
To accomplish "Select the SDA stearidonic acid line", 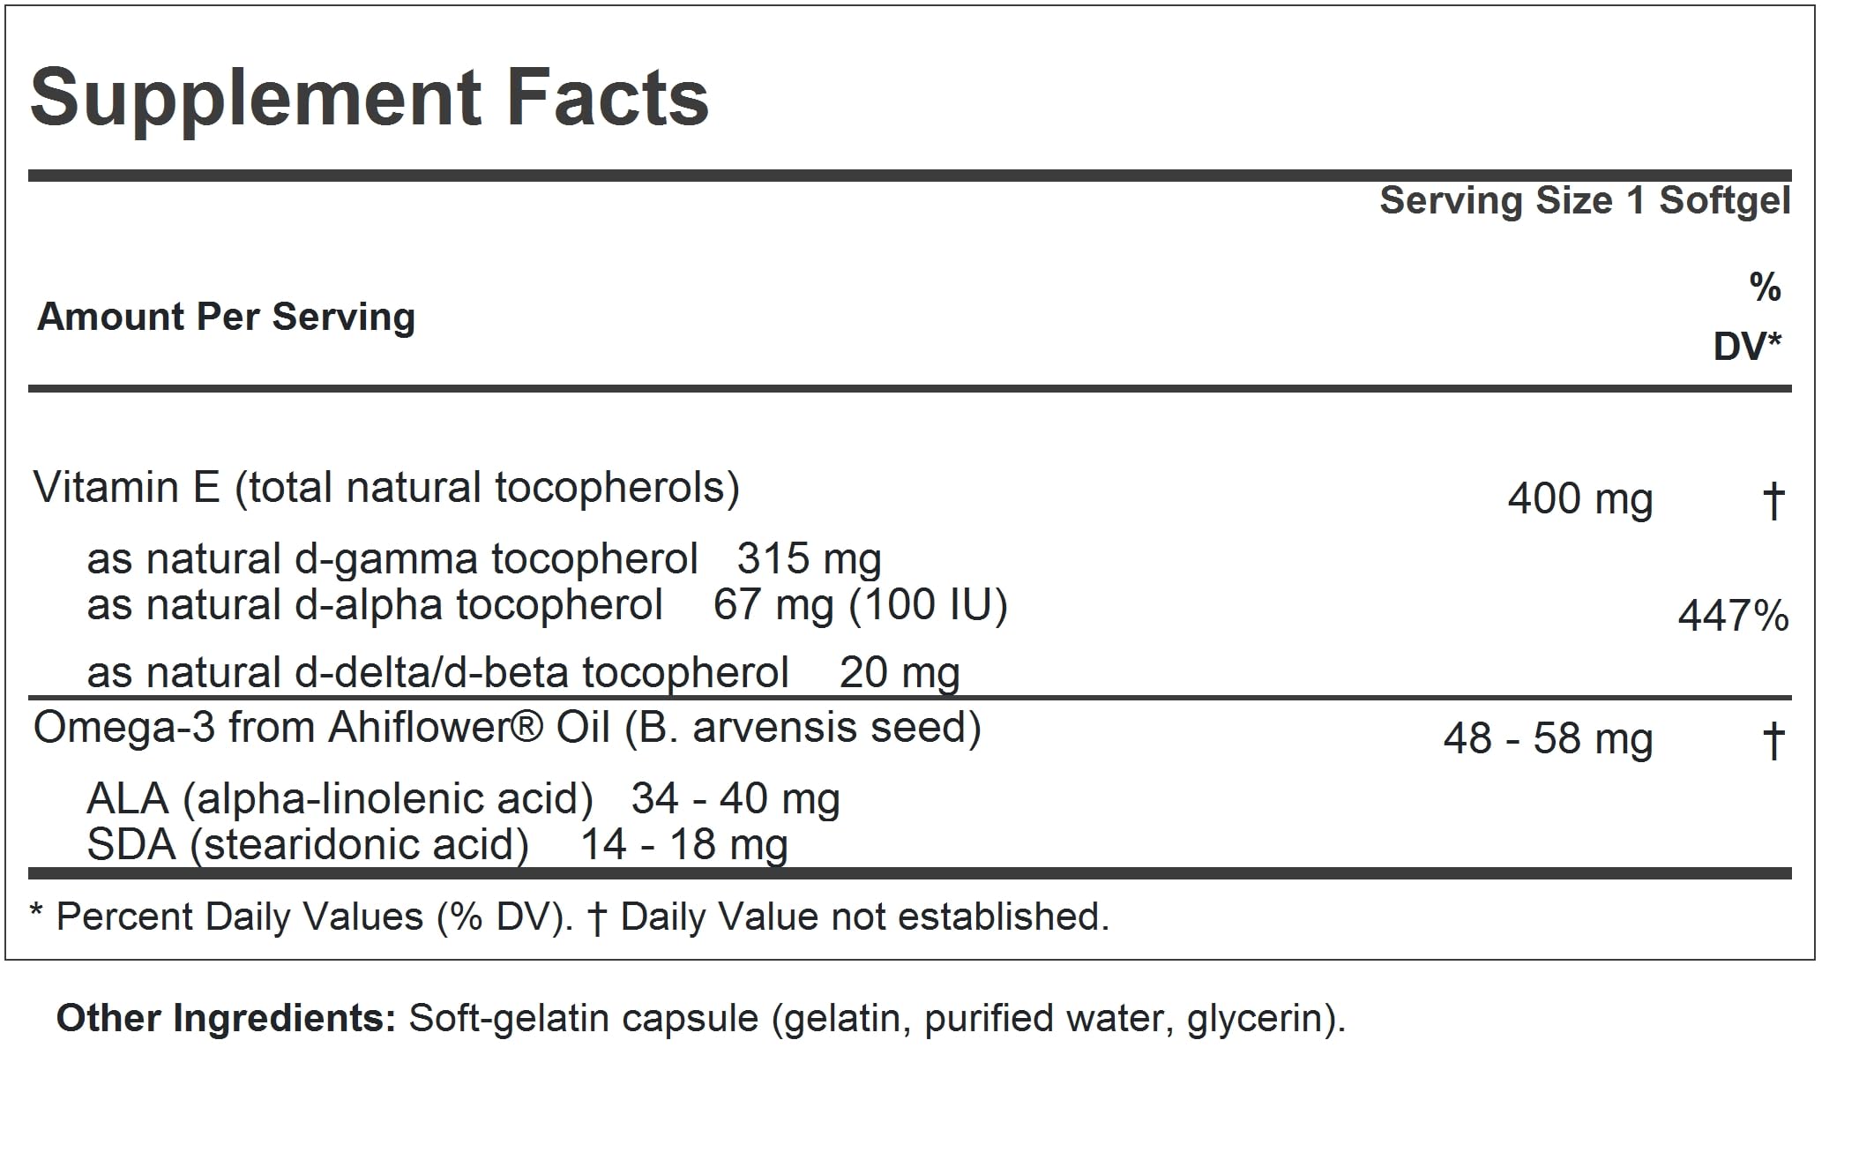I will coord(437,845).
